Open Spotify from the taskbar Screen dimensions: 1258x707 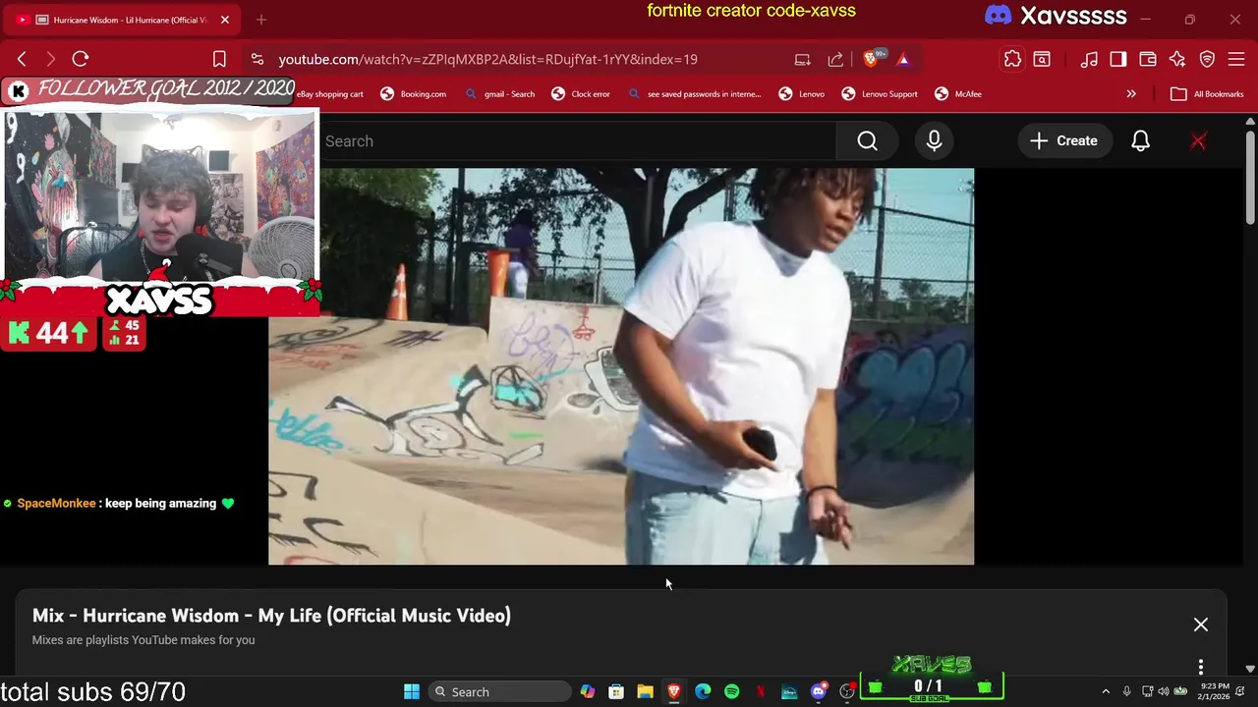[732, 691]
